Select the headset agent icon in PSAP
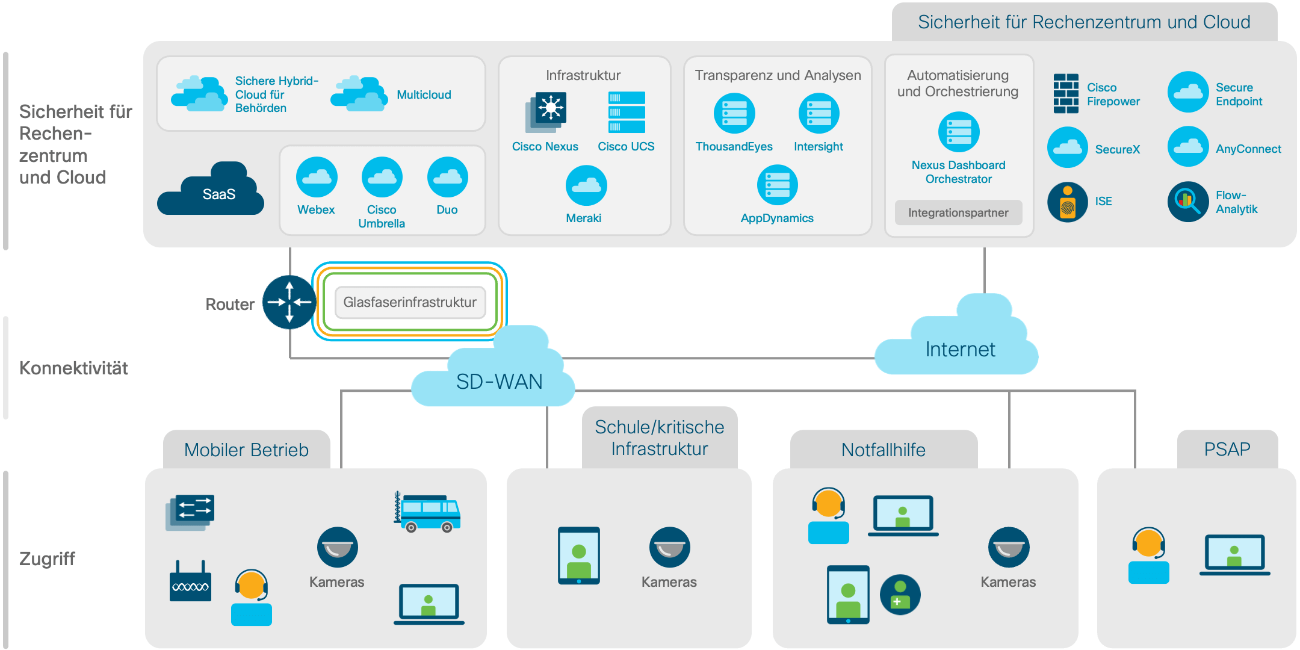The width and height of the screenshot is (1300, 650). coord(1149,556)
